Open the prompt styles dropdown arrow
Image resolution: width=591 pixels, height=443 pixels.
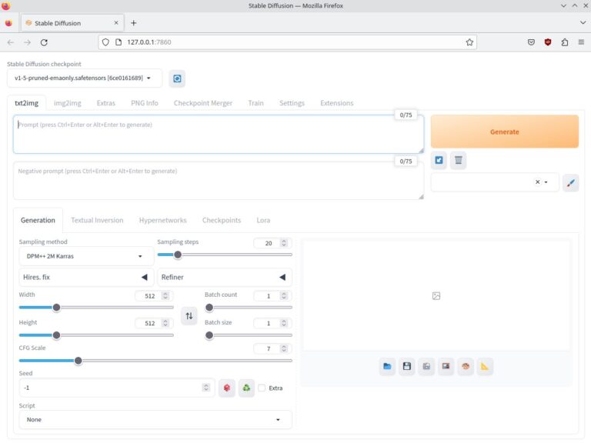[546, 182]
